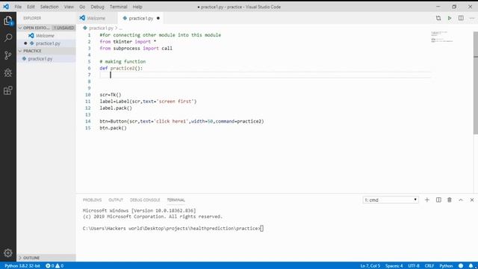This screenshot has width=478, height=269.
Task: Open the Source Control view
Action: coord(8,55)
